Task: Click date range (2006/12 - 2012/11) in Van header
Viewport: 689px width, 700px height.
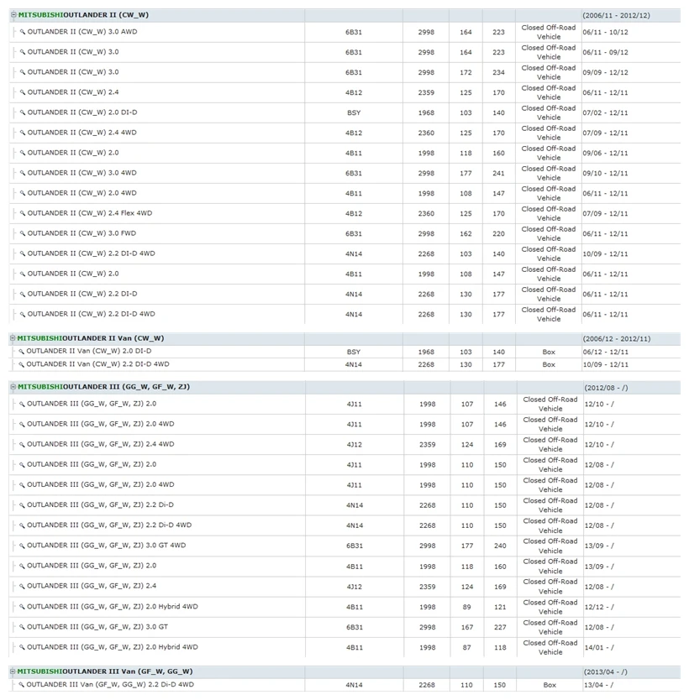Action: pyautogui.click(x=616, y=339)
